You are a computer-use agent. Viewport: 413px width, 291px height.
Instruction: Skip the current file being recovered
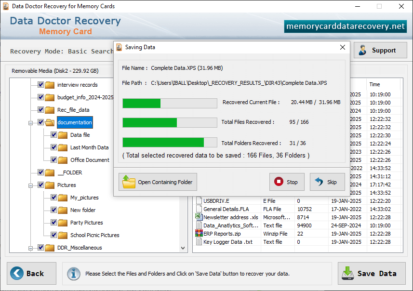(327, 182)
